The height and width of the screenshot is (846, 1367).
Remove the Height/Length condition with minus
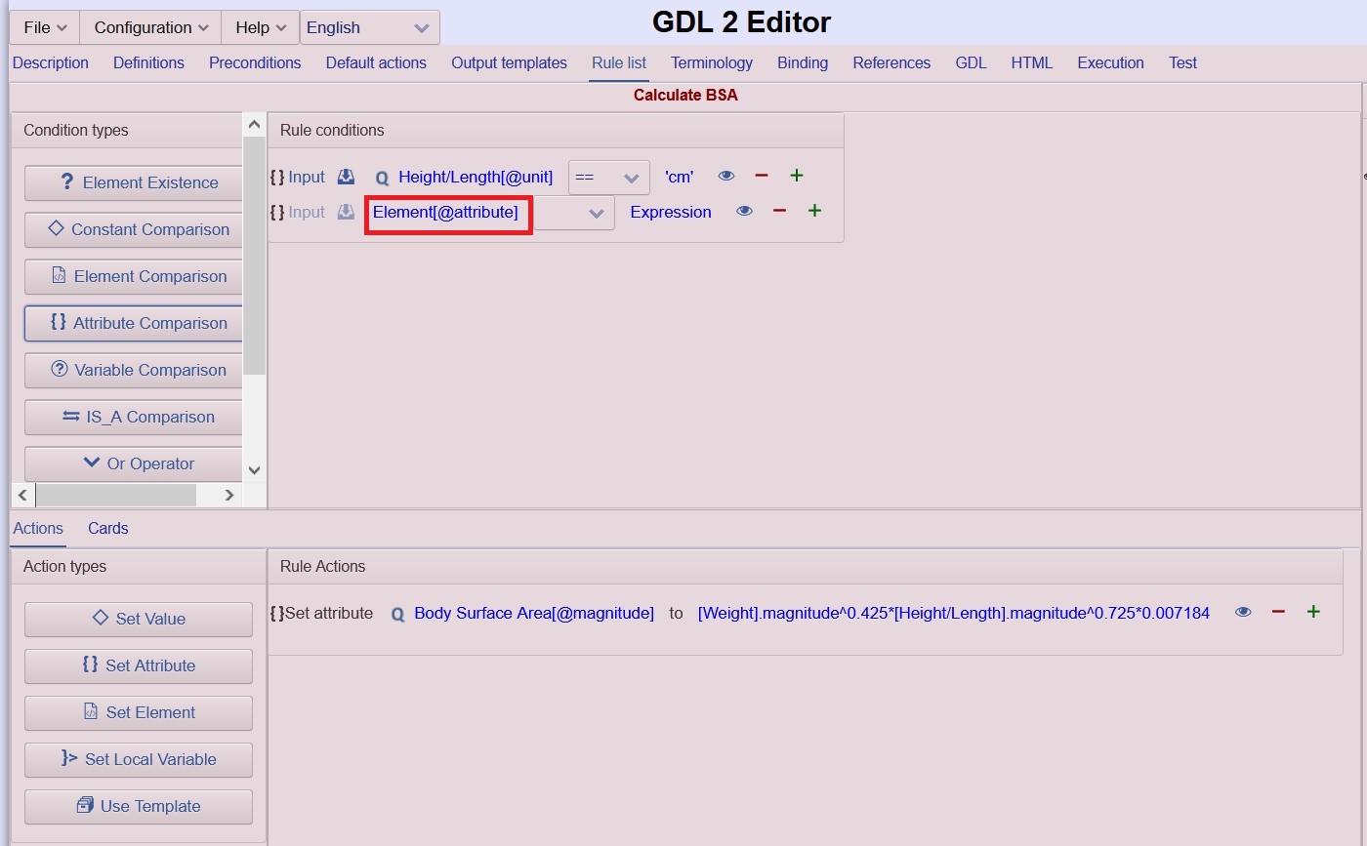(762, 176)
